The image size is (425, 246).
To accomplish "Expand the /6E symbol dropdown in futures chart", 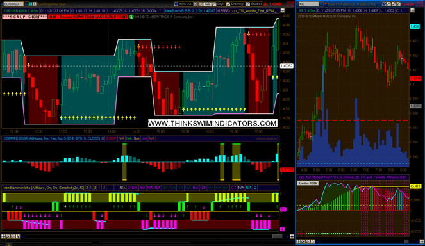I will click(x=321, y=4).
